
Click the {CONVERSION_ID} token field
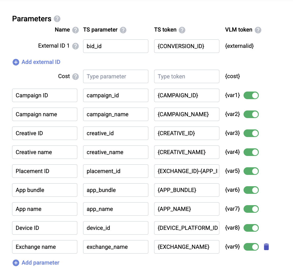click(x=186, y=46)
